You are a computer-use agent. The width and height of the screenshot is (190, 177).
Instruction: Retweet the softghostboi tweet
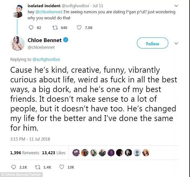[54, 28]
